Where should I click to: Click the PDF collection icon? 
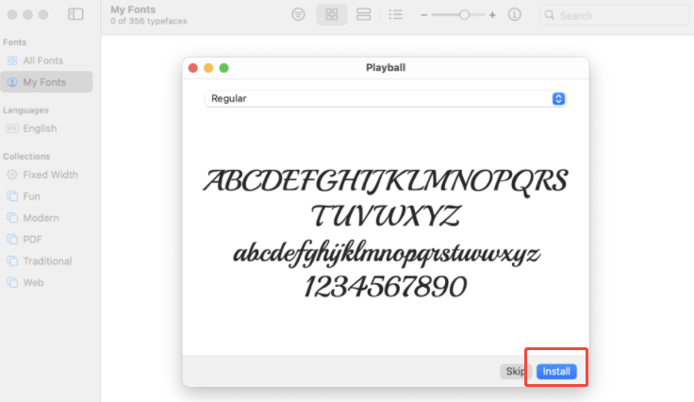[x=12, y=240]
